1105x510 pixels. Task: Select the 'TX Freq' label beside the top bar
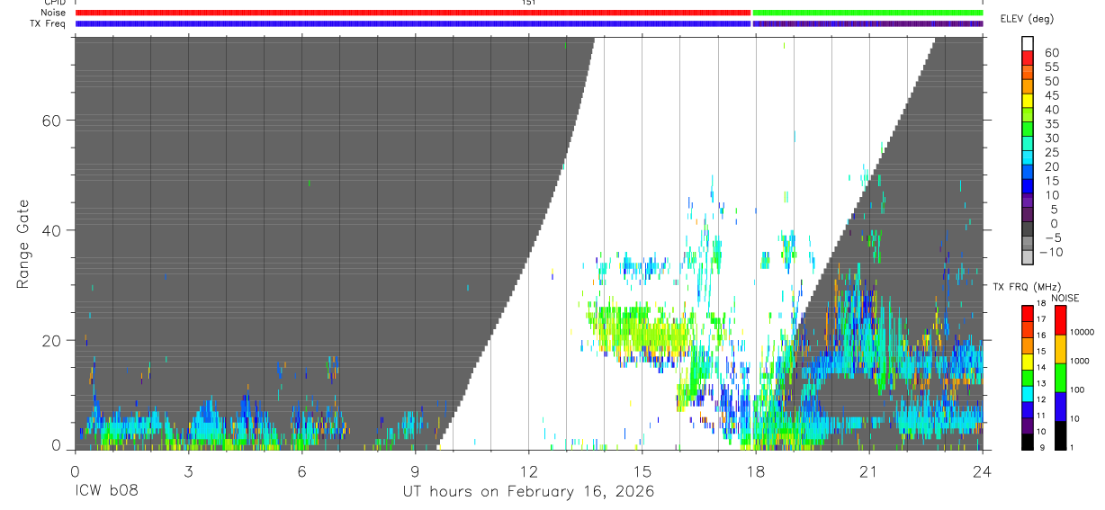point(49,23)
